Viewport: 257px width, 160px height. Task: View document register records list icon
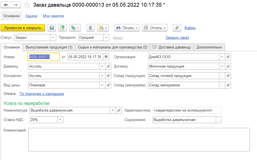point(90,28)
